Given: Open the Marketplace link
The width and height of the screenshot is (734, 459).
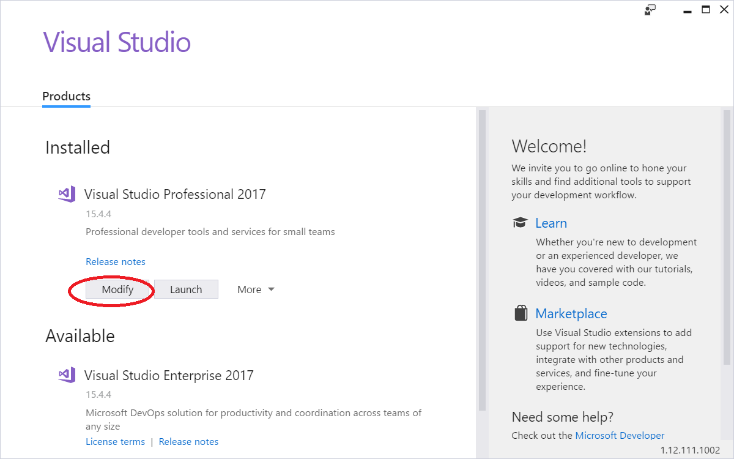Looking at the screenshot, I should [571, 313].
